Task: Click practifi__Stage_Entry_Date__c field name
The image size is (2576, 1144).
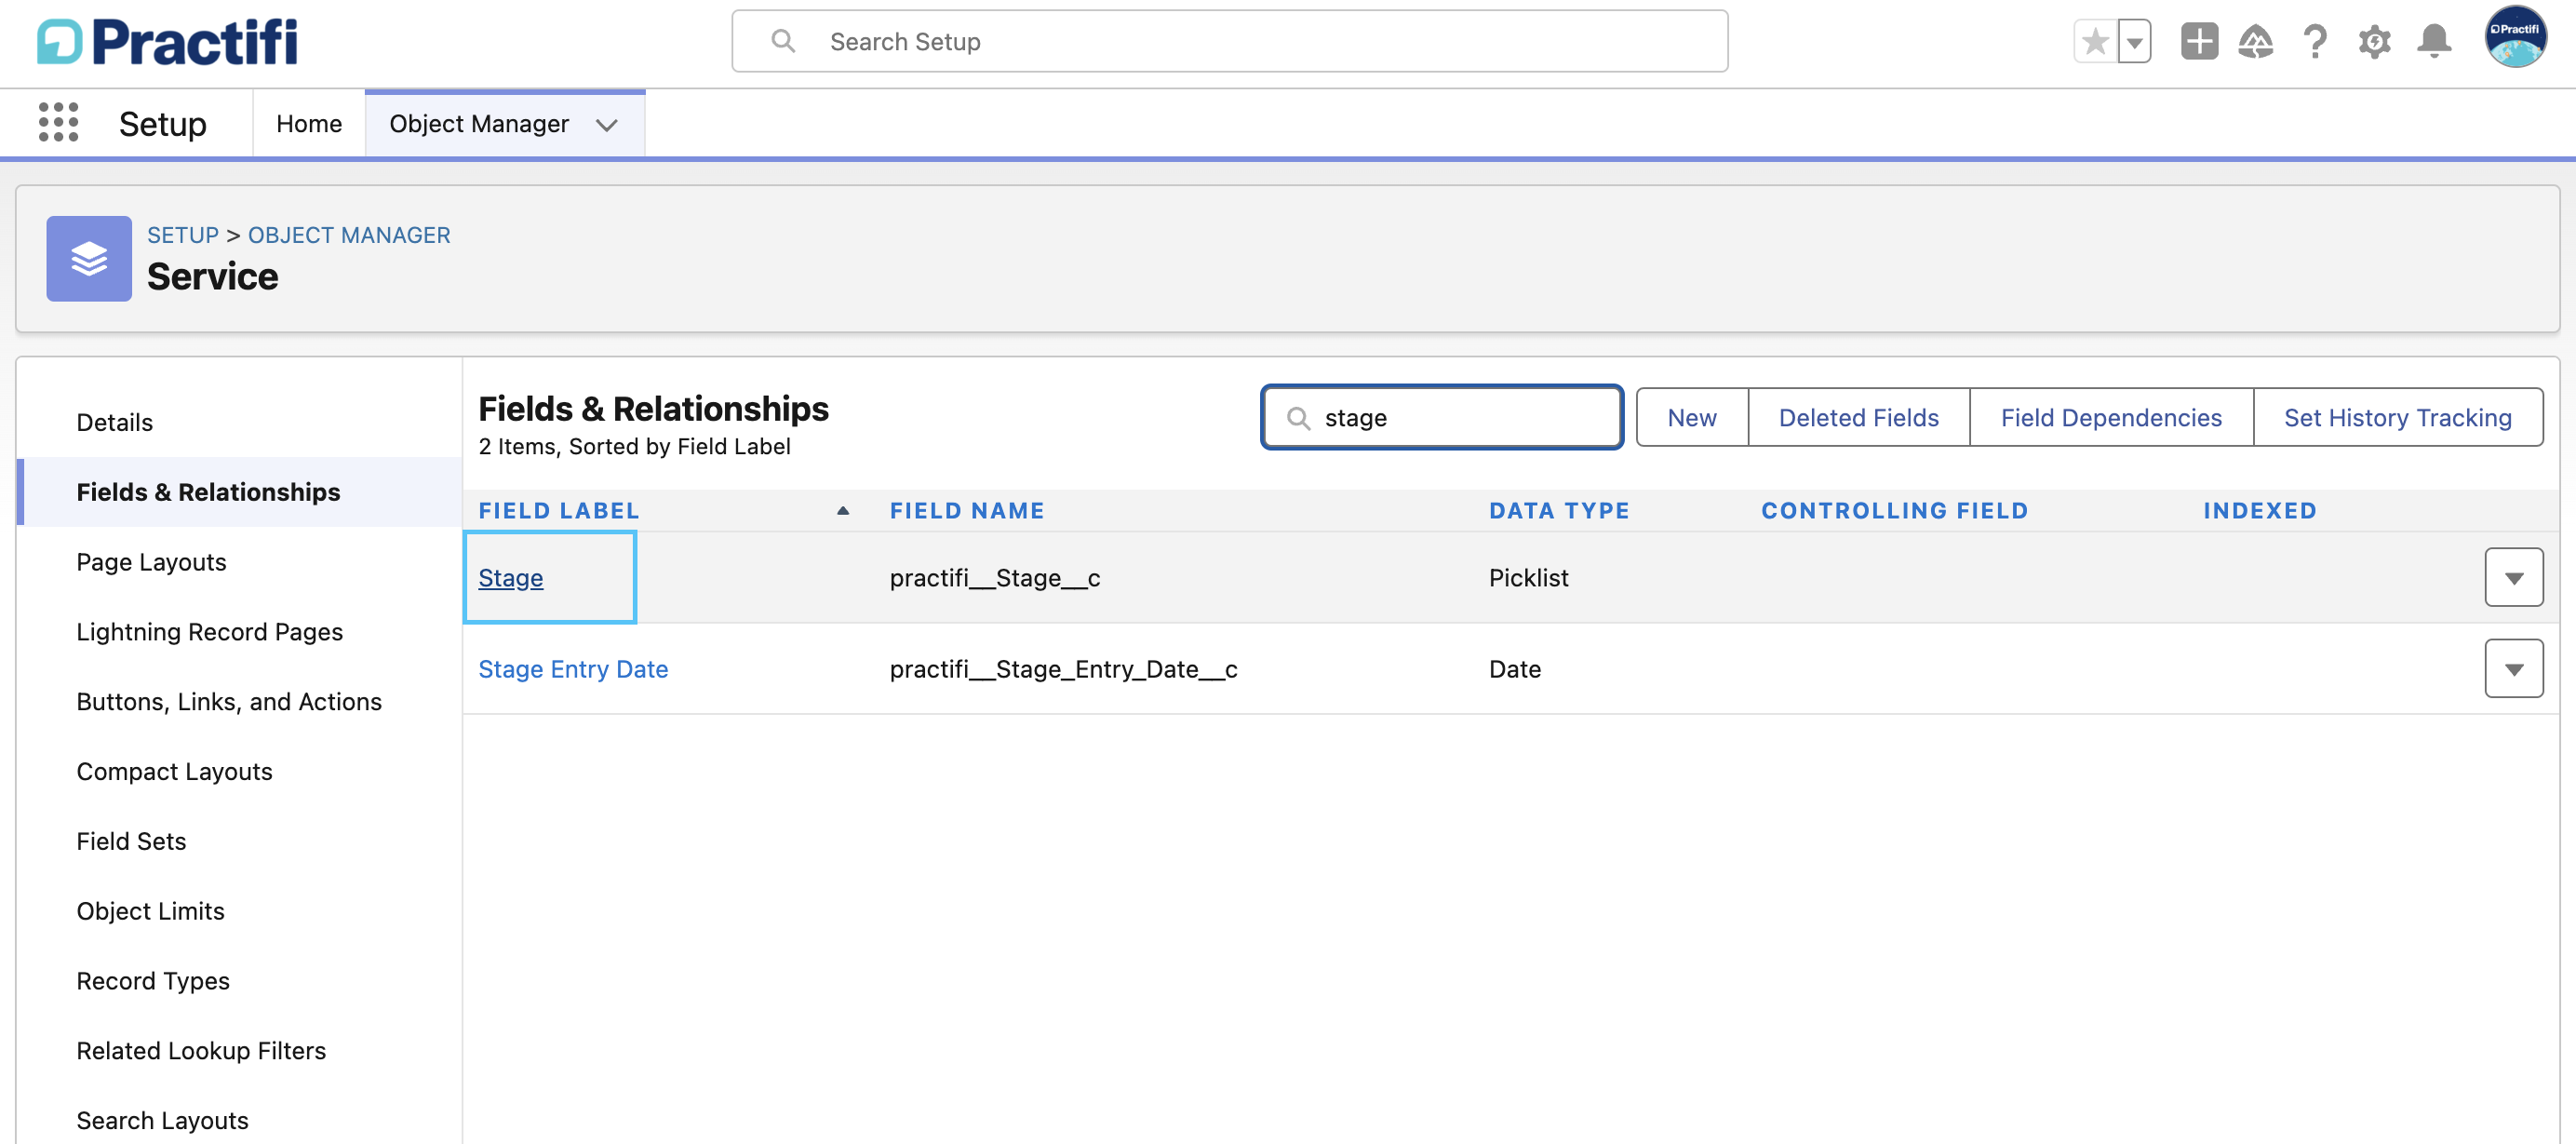Action: [1064, 668]
